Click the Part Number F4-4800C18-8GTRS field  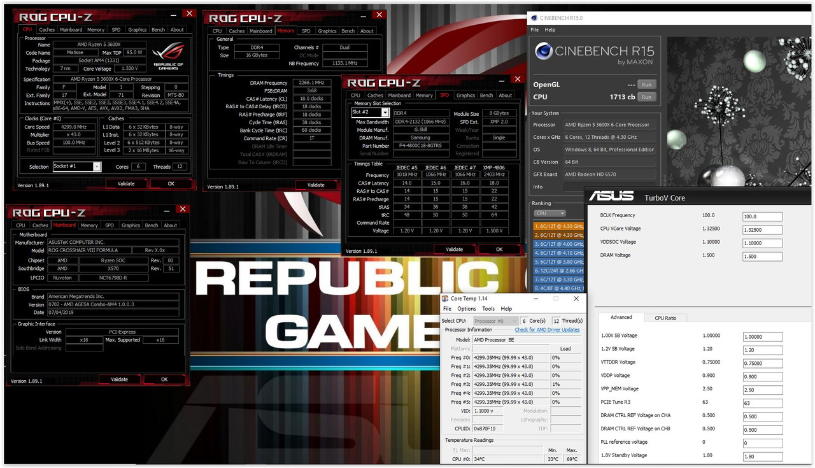420,146
